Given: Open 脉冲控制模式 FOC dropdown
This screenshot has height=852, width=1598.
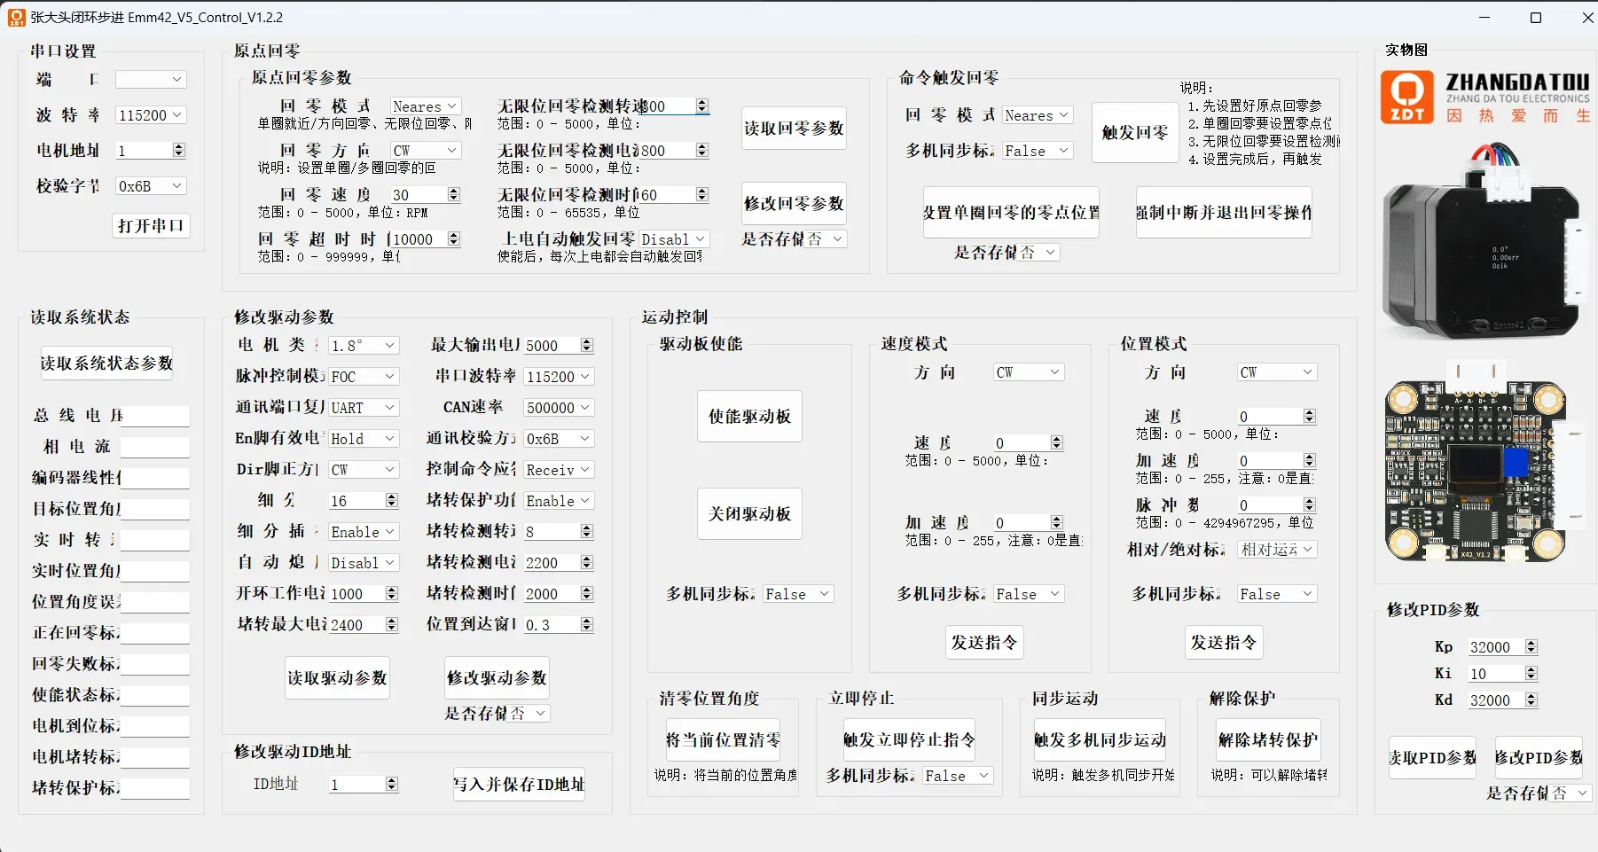Looking at the screenshot, I should [x=364, y=376].
